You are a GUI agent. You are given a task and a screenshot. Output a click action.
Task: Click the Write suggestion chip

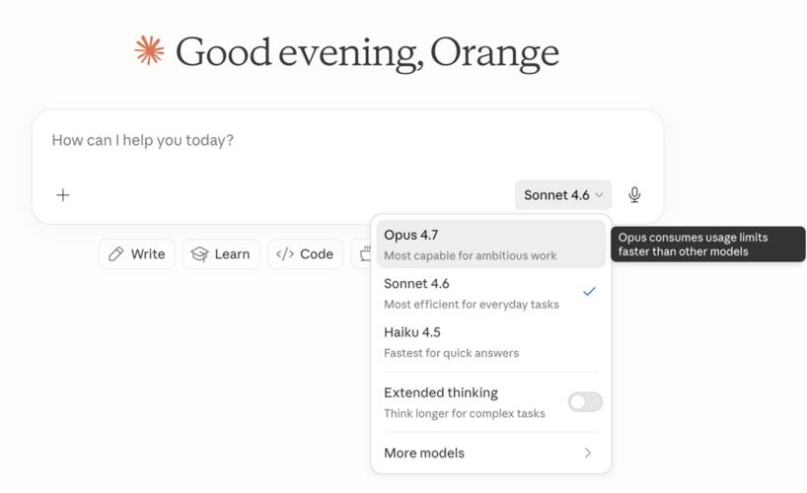(x=137, y=254)
